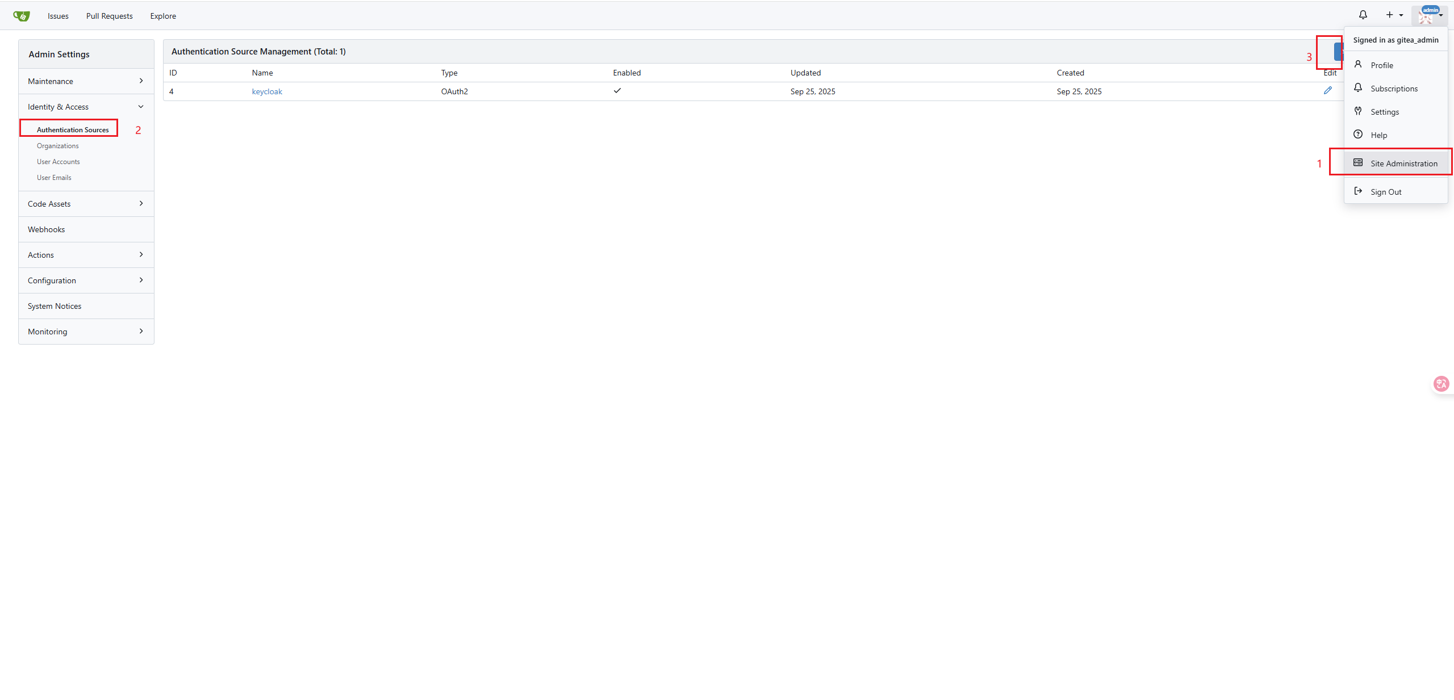Click the Sign Out icon entry
Viewport: 1454px width, 700px height.
pos(1385,192)
